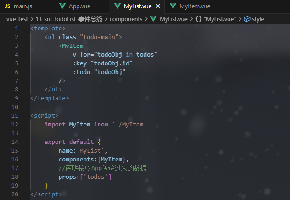Image resolution: width=290 pixels, height=200 pixels.
Task: Click the Vue icon in breadcrumb path
Action: coord(153,19)
